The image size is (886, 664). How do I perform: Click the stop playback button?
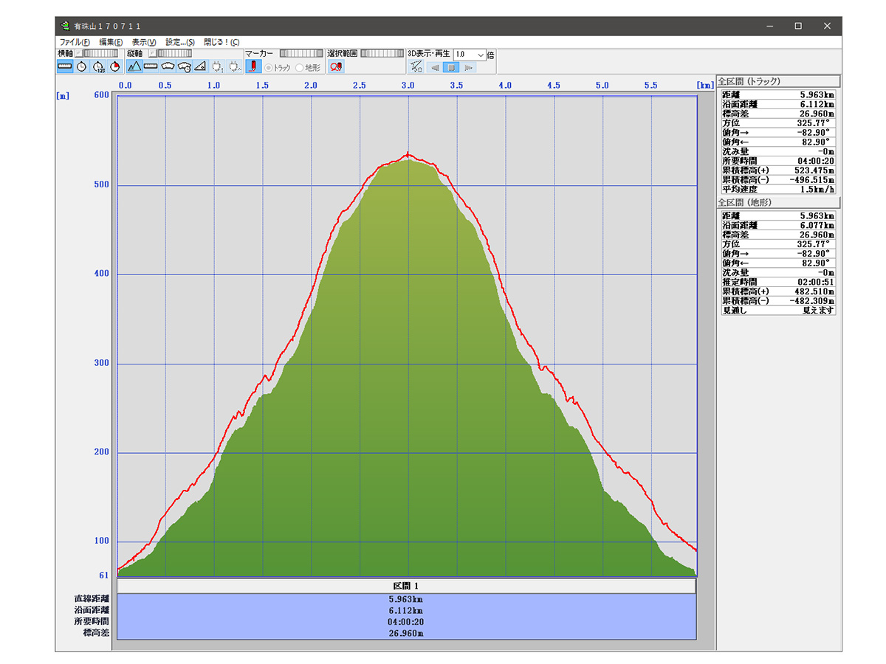click(452, 67)
